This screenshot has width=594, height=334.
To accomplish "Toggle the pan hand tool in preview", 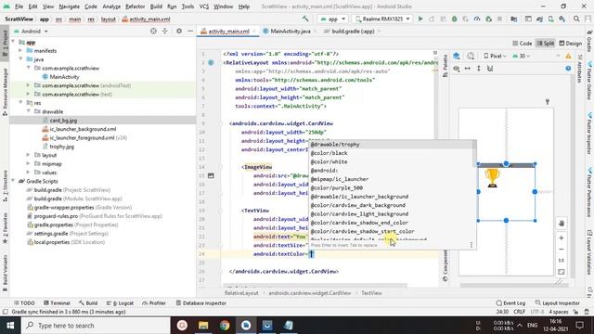I will (x=562, y=224).
